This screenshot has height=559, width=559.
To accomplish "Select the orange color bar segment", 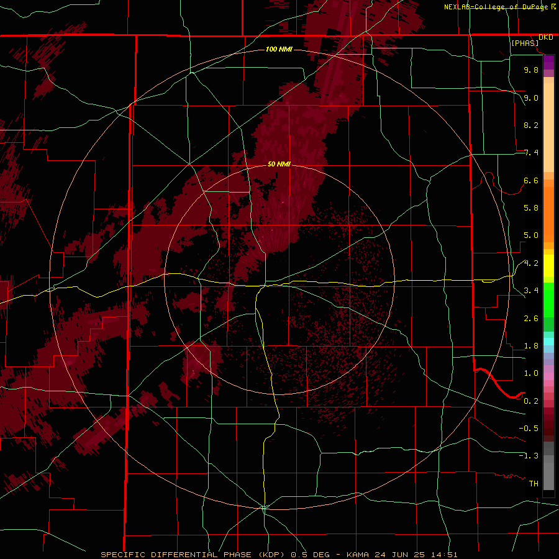I will pyautogui.click(x=548, y=215).
